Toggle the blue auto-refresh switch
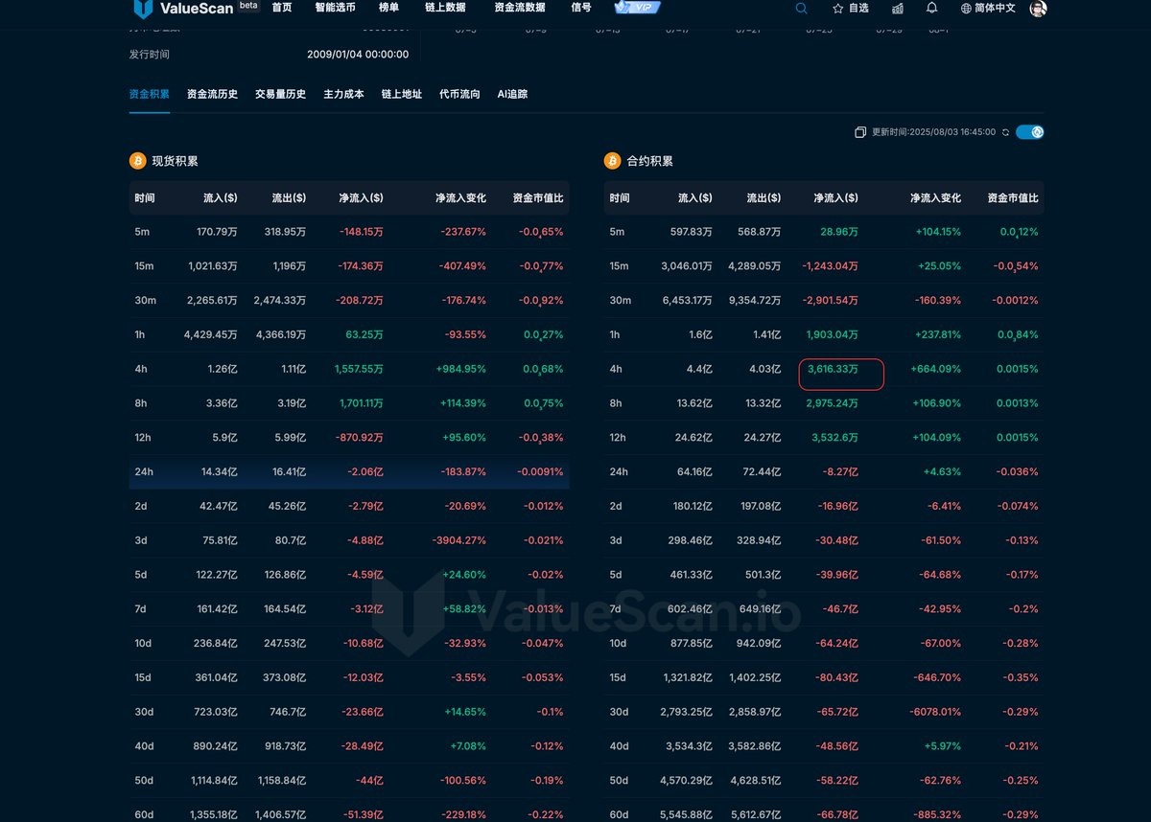The height and width of the screenshot is (822, 1151). (x=1030, y=132)
